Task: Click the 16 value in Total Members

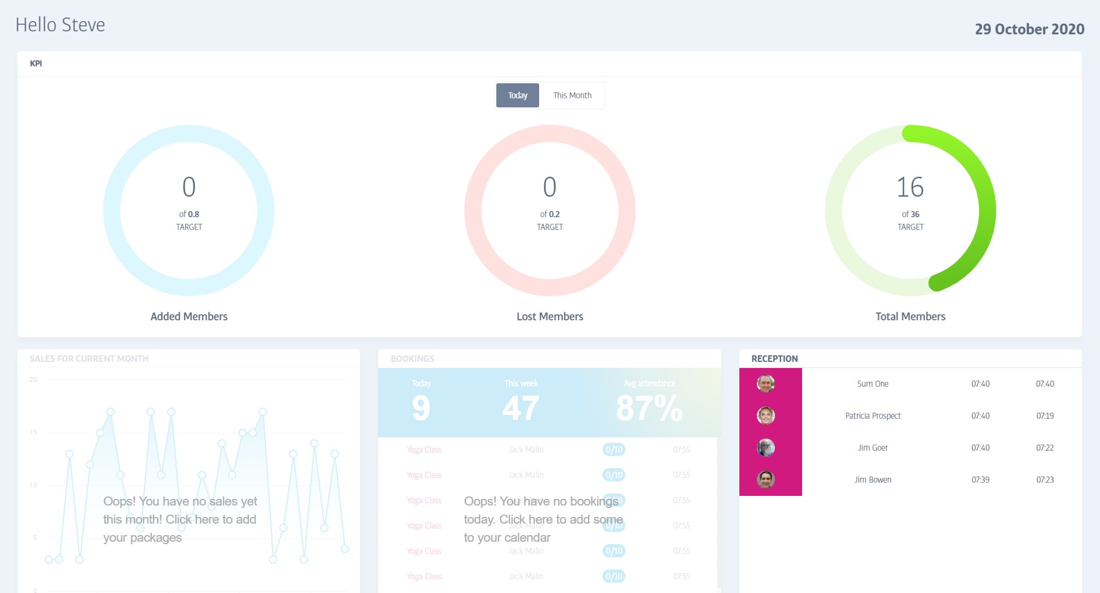Action: pyautogui.click(x=910, y=187)
